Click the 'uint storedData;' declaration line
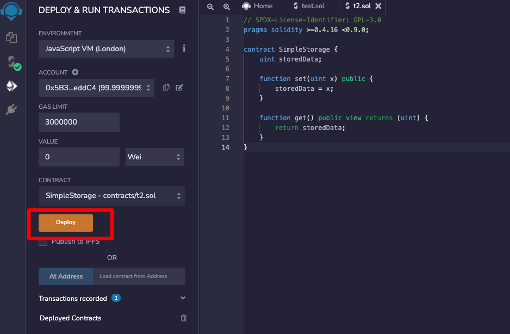Image resolution: width=510 pixels, height=334 pixels. pyautogui.click(x=290, y=59)
